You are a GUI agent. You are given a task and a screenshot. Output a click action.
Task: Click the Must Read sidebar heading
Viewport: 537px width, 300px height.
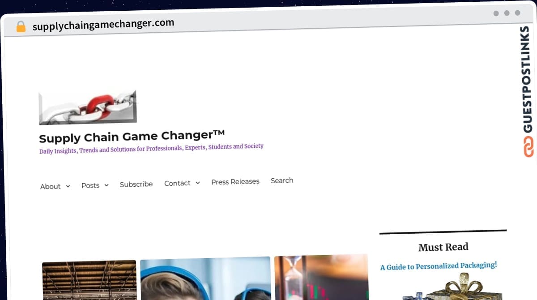point(443,247)
